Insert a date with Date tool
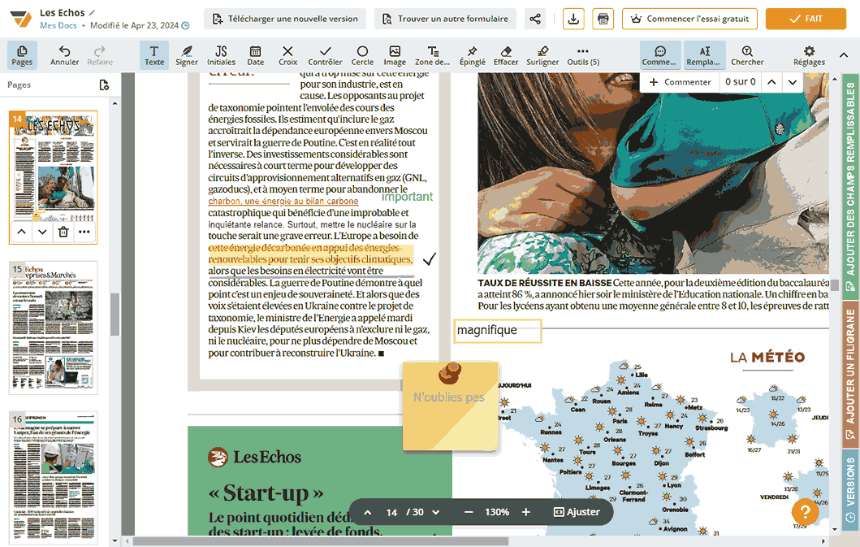Viewport: 860px width, 547px height. click(256, 55)
